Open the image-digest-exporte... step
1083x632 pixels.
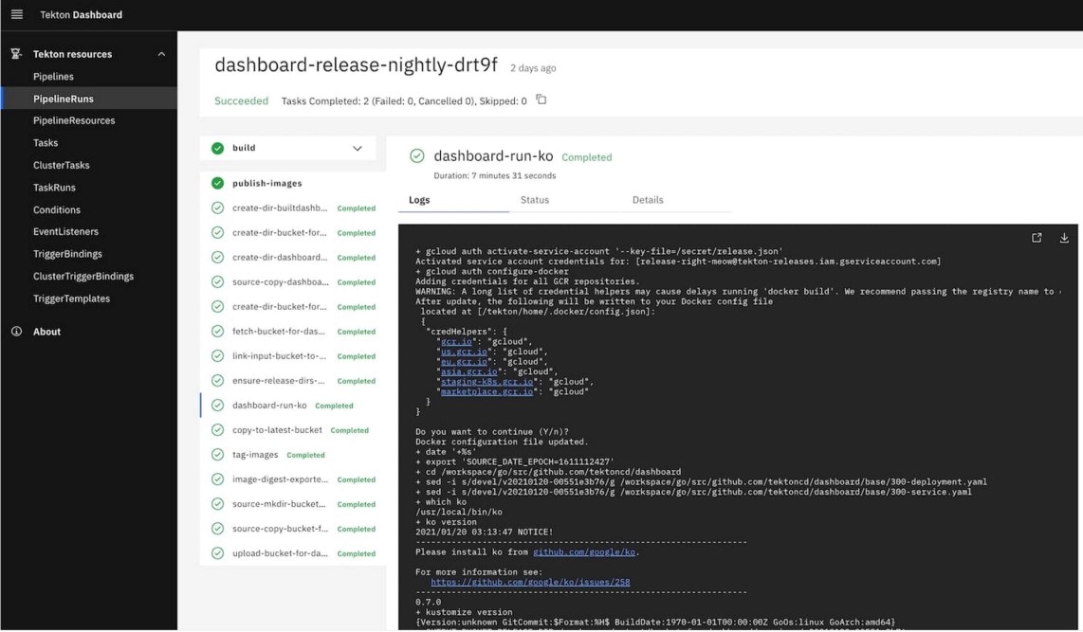click(293, 479)
